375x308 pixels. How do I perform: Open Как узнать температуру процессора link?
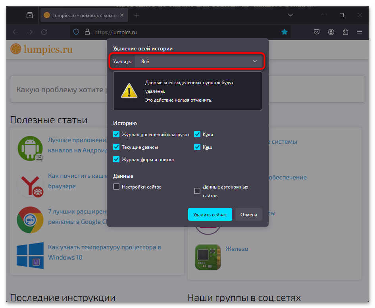coord(104,252)
